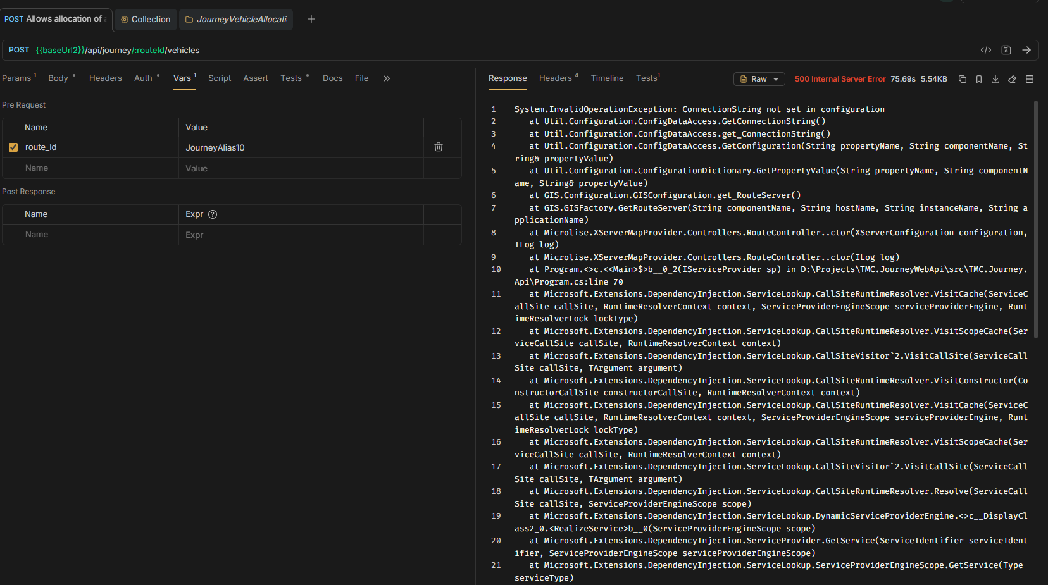Click the 5.54KB response size
Screen dimensions: 1048x585
pyautogui.click(x=933, y=79)
